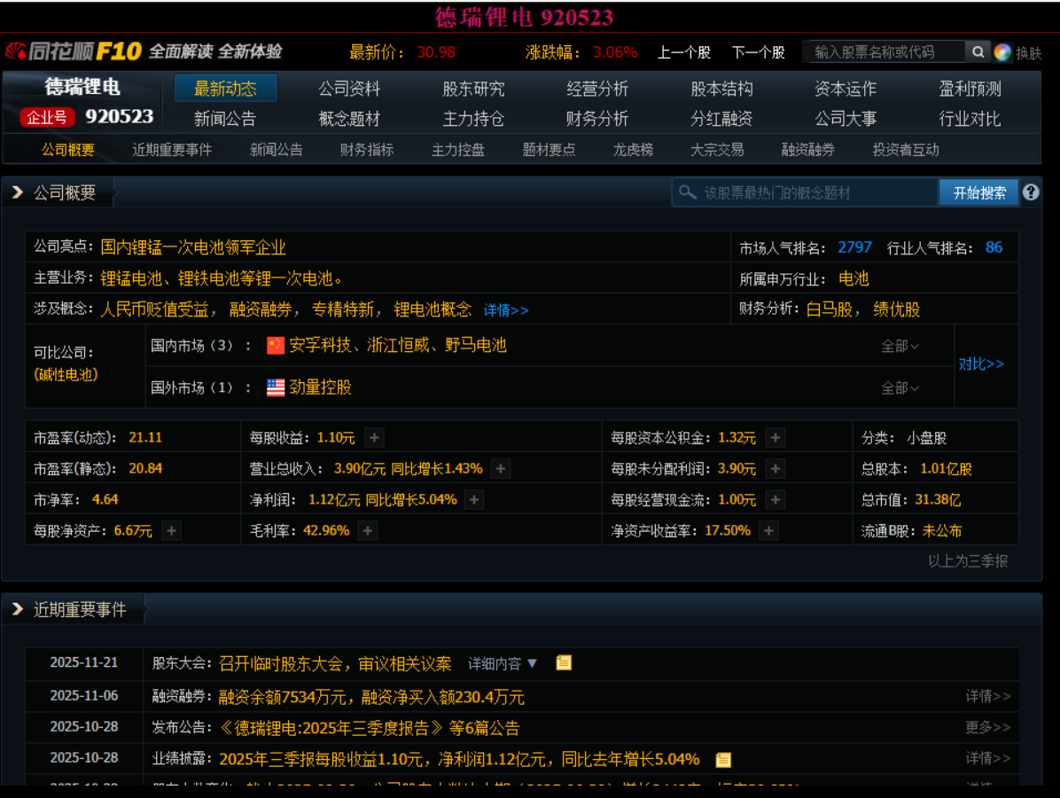Click the plus icon next to 每股经营现金流
1060x798 pixels.
[776, 500]
